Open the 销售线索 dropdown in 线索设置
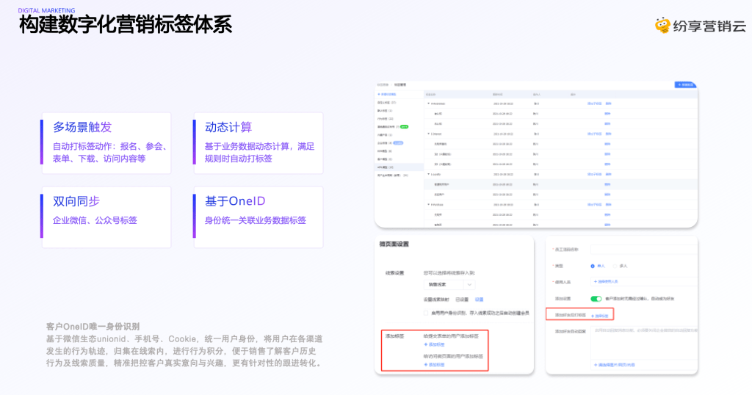Screen dimensions: 752x395 pos(449,285)
